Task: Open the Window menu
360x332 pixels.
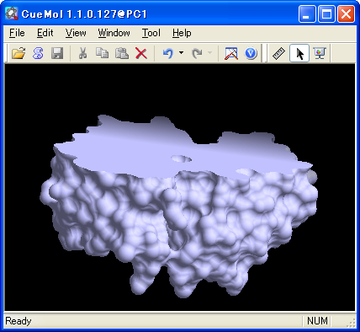Action: (114, 33)
